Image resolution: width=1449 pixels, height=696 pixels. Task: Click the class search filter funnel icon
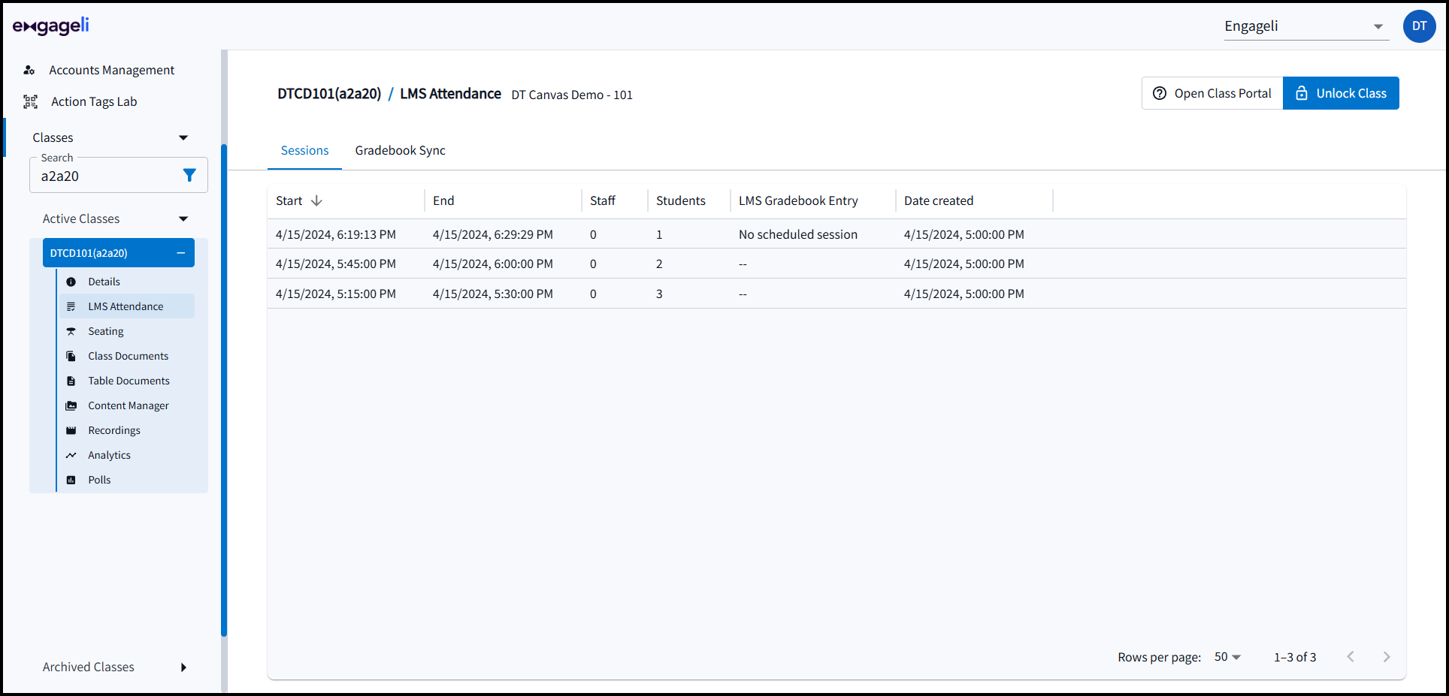(x=189, y=175)
